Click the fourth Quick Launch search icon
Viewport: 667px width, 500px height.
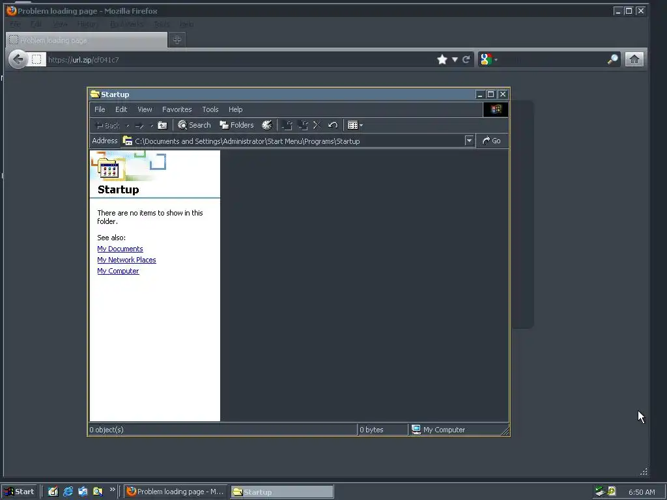98,492
